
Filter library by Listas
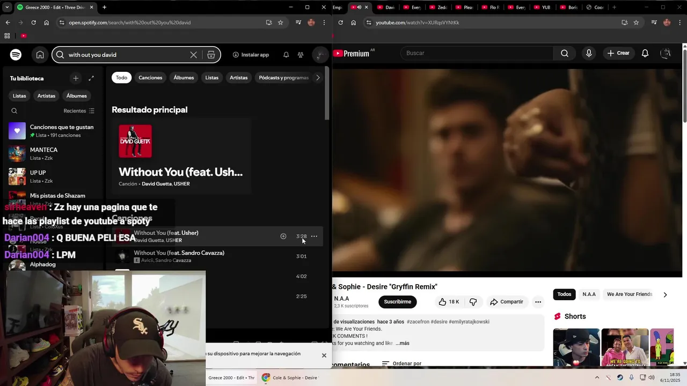[19, 96]
